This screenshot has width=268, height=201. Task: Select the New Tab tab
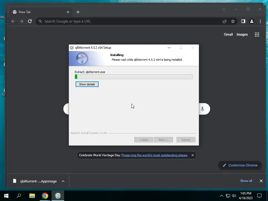pos(41,12)
